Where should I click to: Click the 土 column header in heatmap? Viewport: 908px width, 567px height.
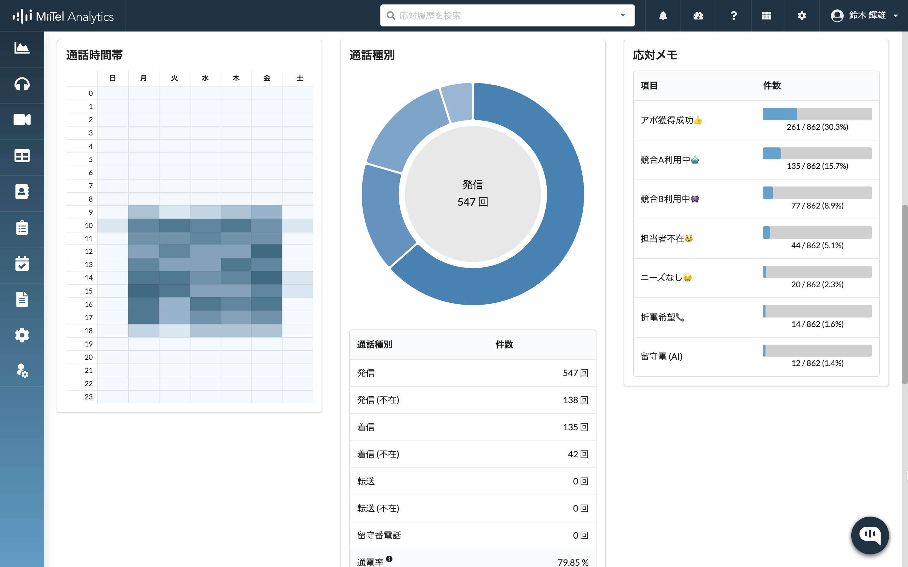click(300, 78)
